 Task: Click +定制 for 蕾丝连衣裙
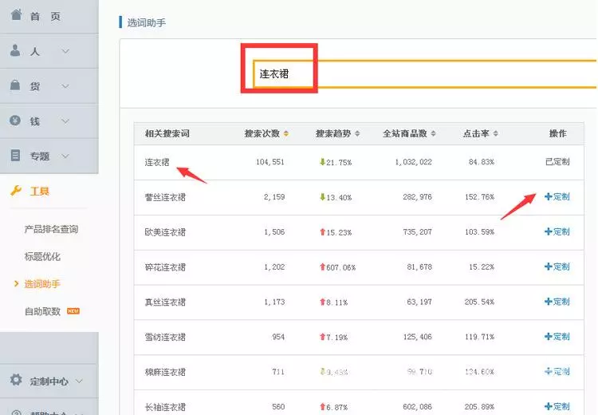point(557,196)
